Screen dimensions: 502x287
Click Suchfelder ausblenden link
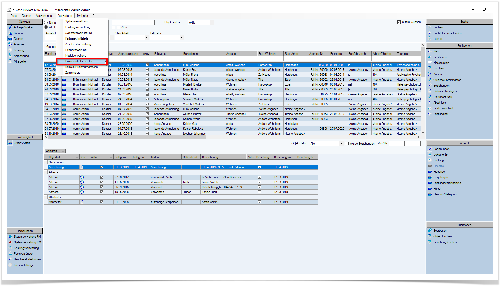coord(447,33)
